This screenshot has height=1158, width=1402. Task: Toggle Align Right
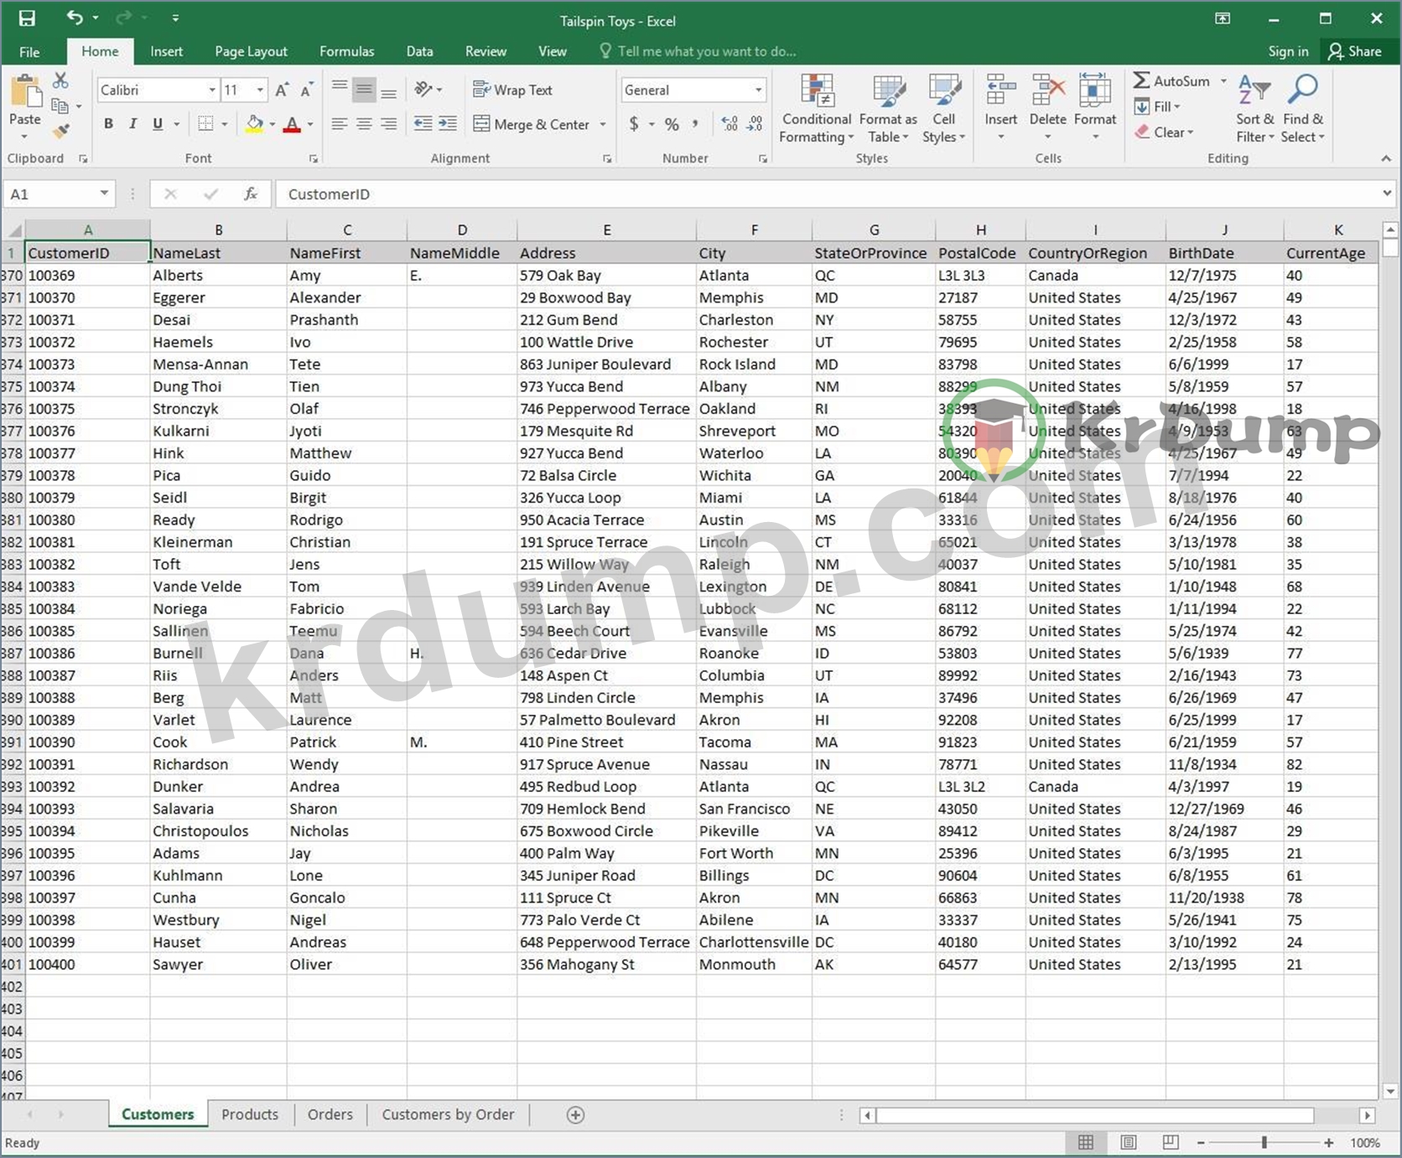388,124
